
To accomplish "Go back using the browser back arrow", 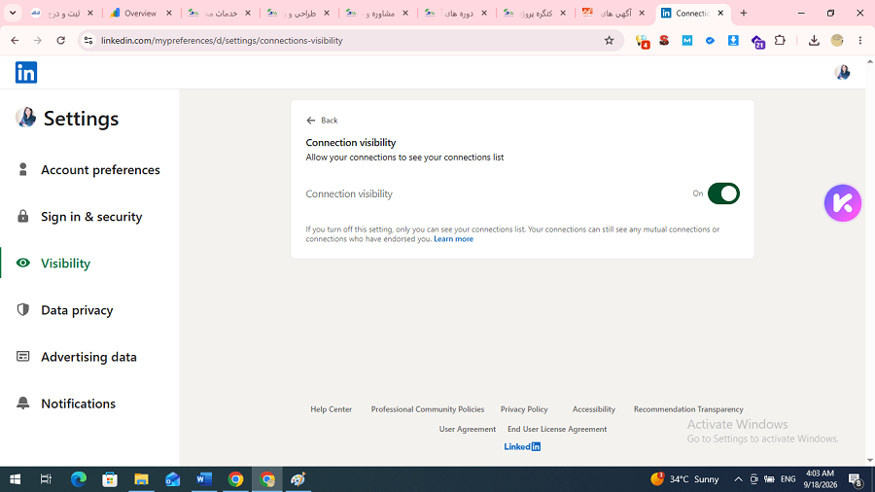I will (15, 40).
